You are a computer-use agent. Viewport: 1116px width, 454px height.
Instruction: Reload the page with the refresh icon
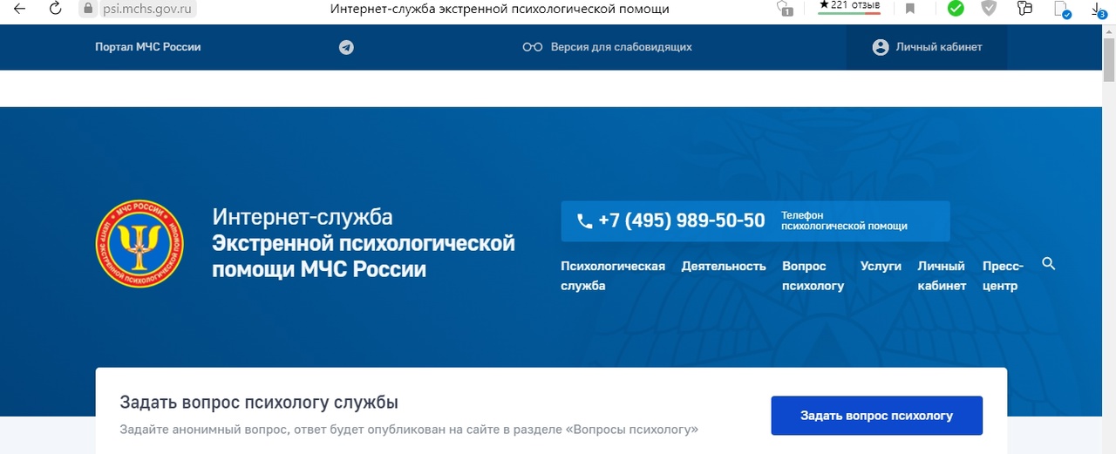coord(56,9)
